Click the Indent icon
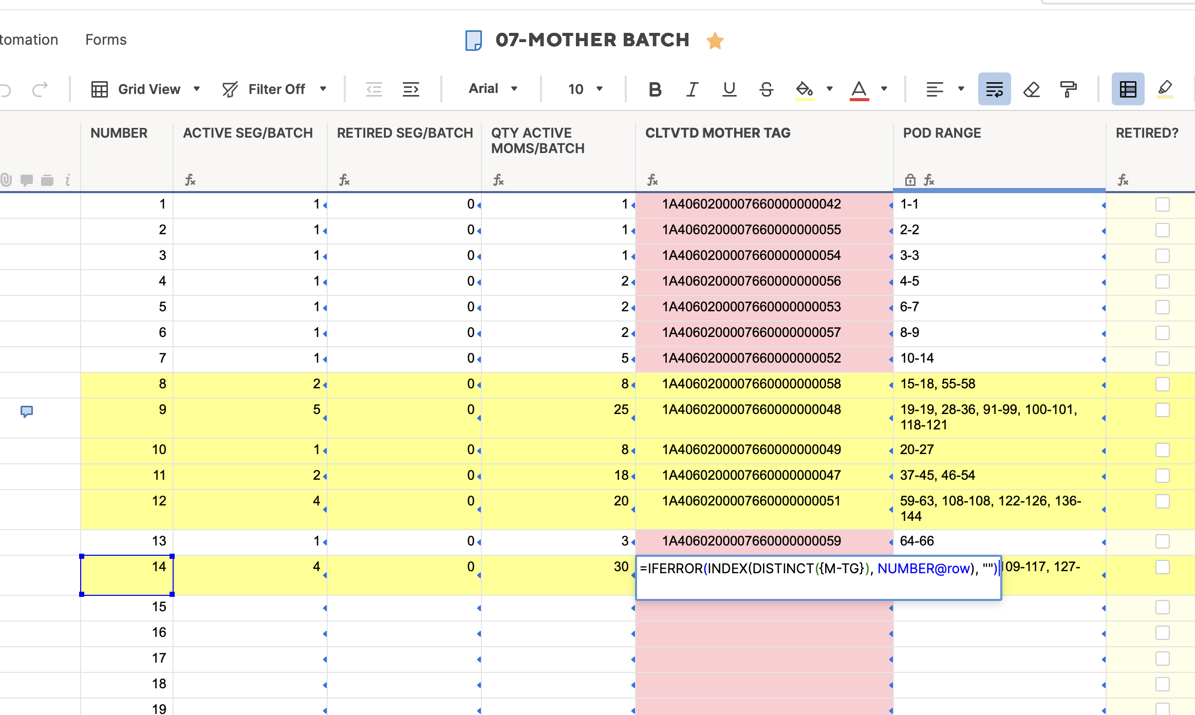This screenshot has width=1195, height=715. pyautogui.click(x=411, y=89)
